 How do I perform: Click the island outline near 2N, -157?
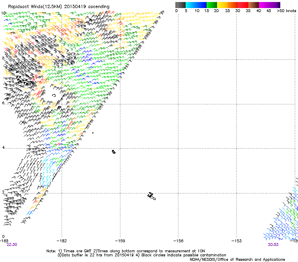(x=151, y=196)
